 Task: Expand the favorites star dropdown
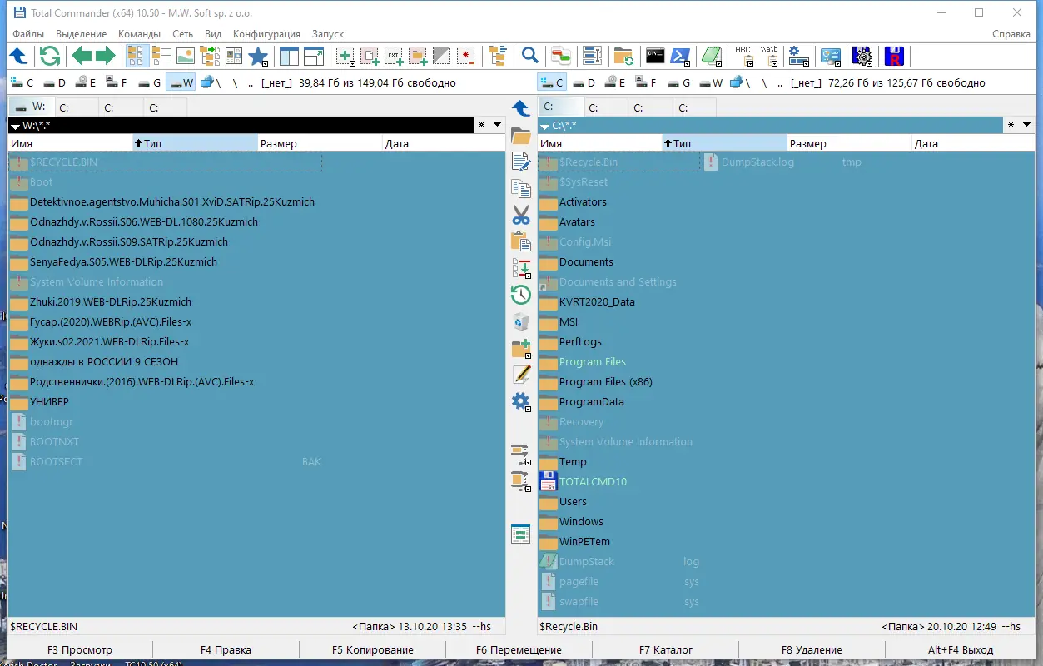click(x=258, y=56)
